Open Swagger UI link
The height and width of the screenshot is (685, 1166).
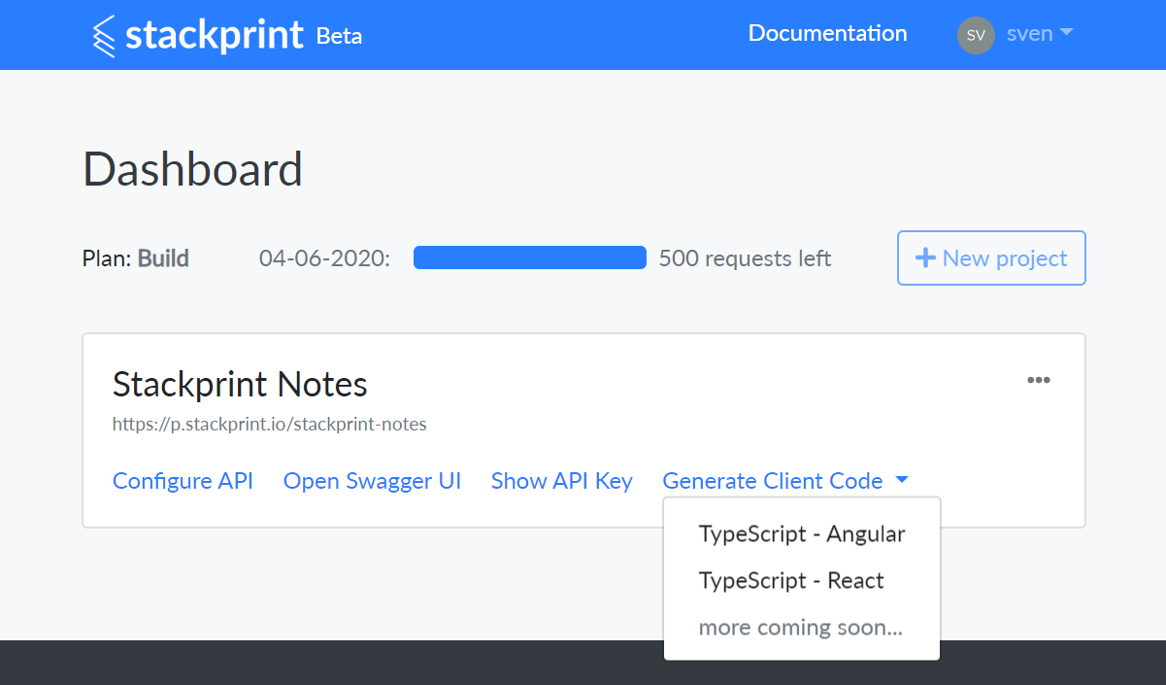click(x=372, y=481)
